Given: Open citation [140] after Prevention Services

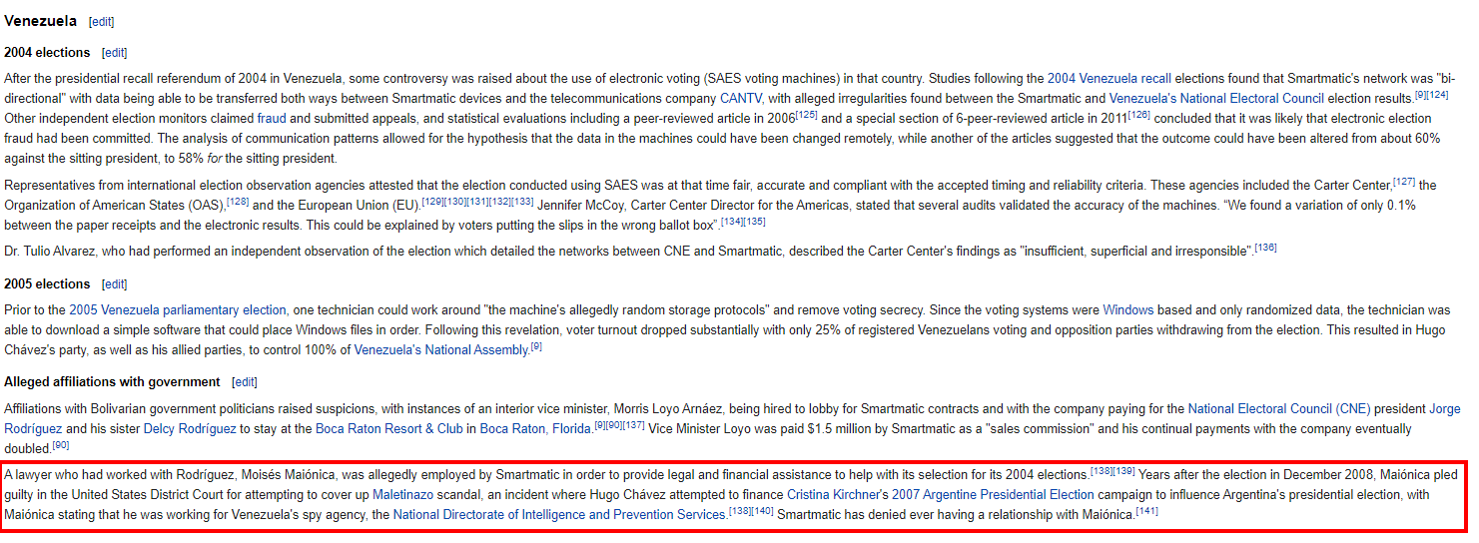Looking at the screenshot, I should pyautogui.click(x=763, y=511).
